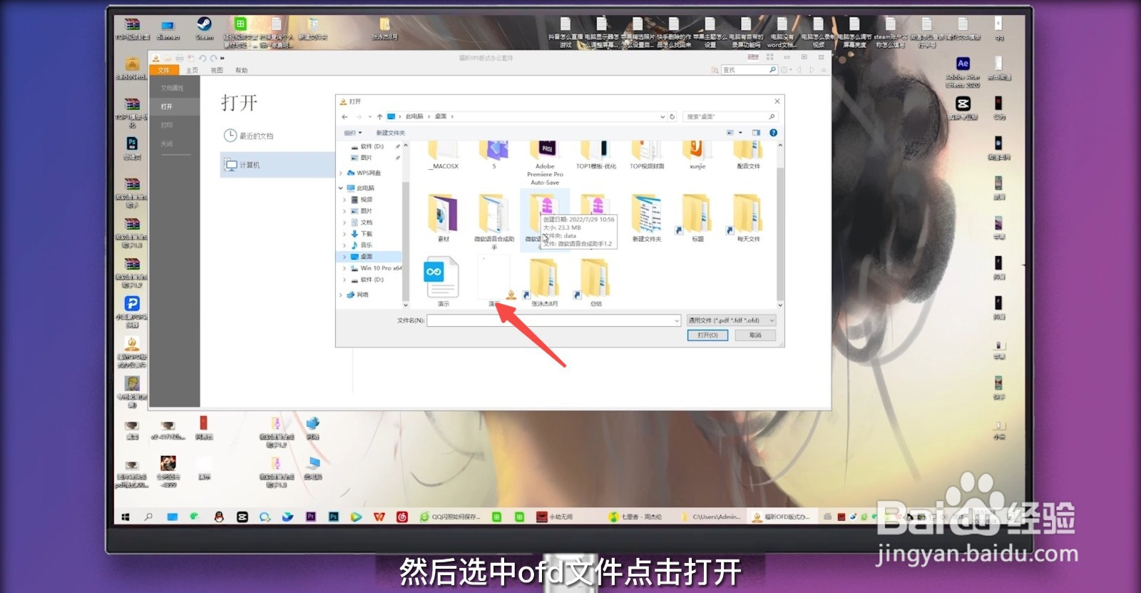Open the view options dropdown arrow
The width and height of the screenshot is (1141, 593).
coord(740,133)
